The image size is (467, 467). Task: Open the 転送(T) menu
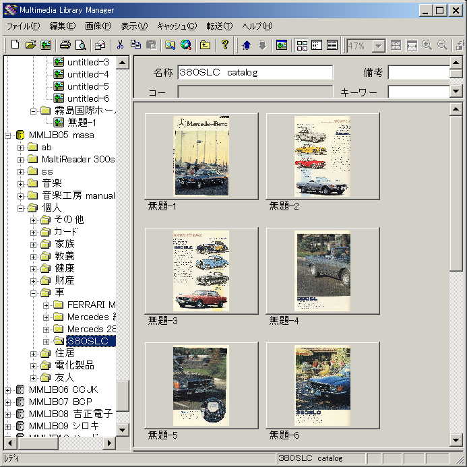(220, 26)
